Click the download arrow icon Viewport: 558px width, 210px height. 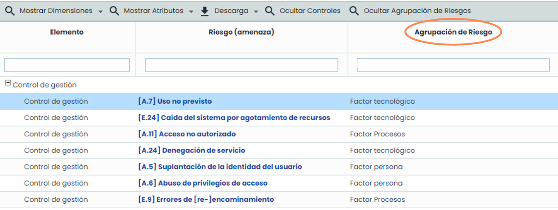[x=205, y=11]
